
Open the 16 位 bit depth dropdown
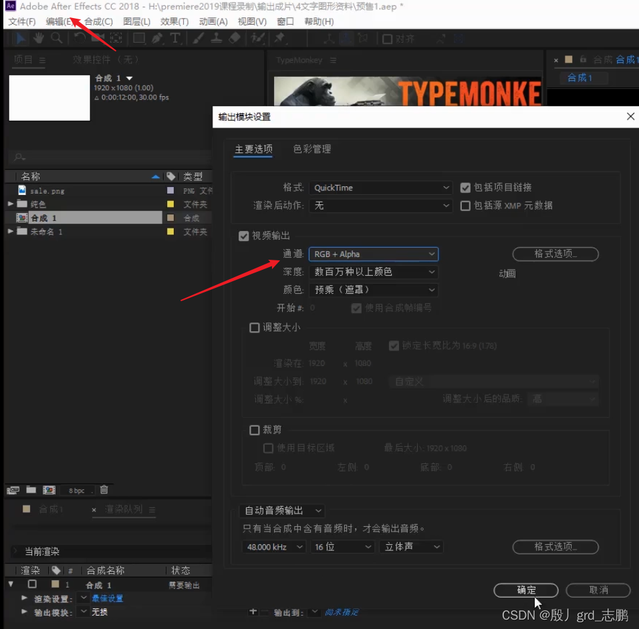point(342,547)
